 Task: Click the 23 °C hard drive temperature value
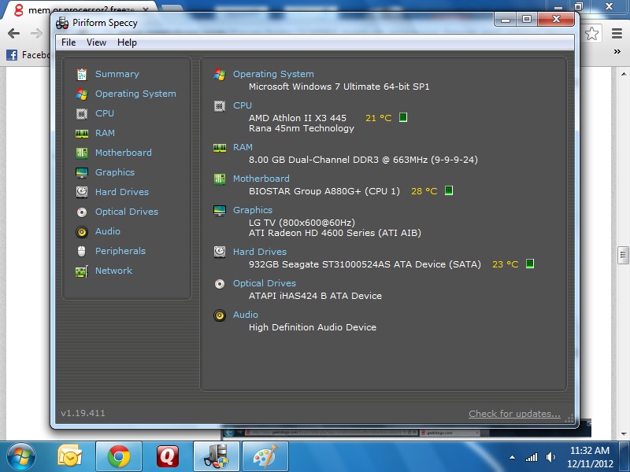click(506, 264)
